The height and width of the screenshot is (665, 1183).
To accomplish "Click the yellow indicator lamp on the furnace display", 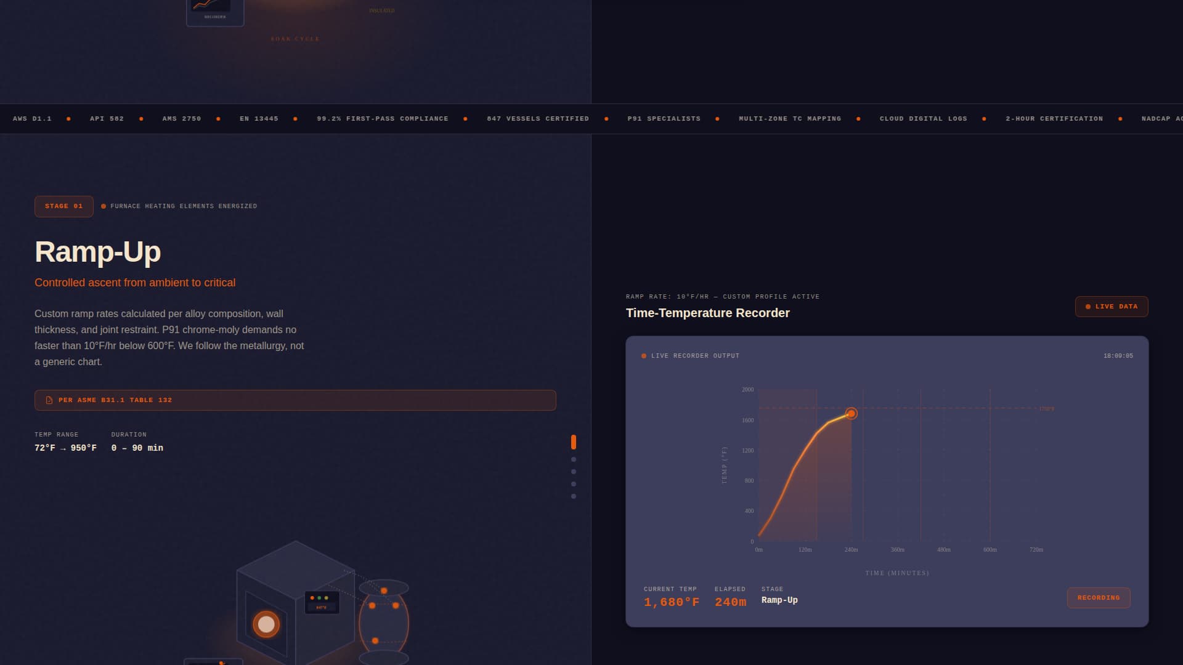I will [326, 598].
